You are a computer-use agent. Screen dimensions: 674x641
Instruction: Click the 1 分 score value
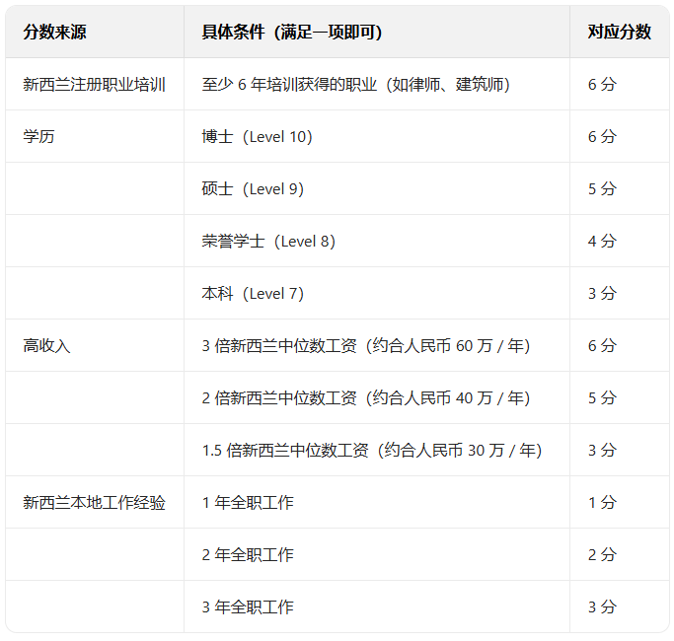pyautogui.click(x=602, y=502)
